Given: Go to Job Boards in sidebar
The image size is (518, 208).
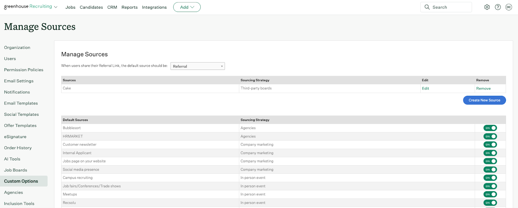Looking at the screenshot, I should pos(16,170).
